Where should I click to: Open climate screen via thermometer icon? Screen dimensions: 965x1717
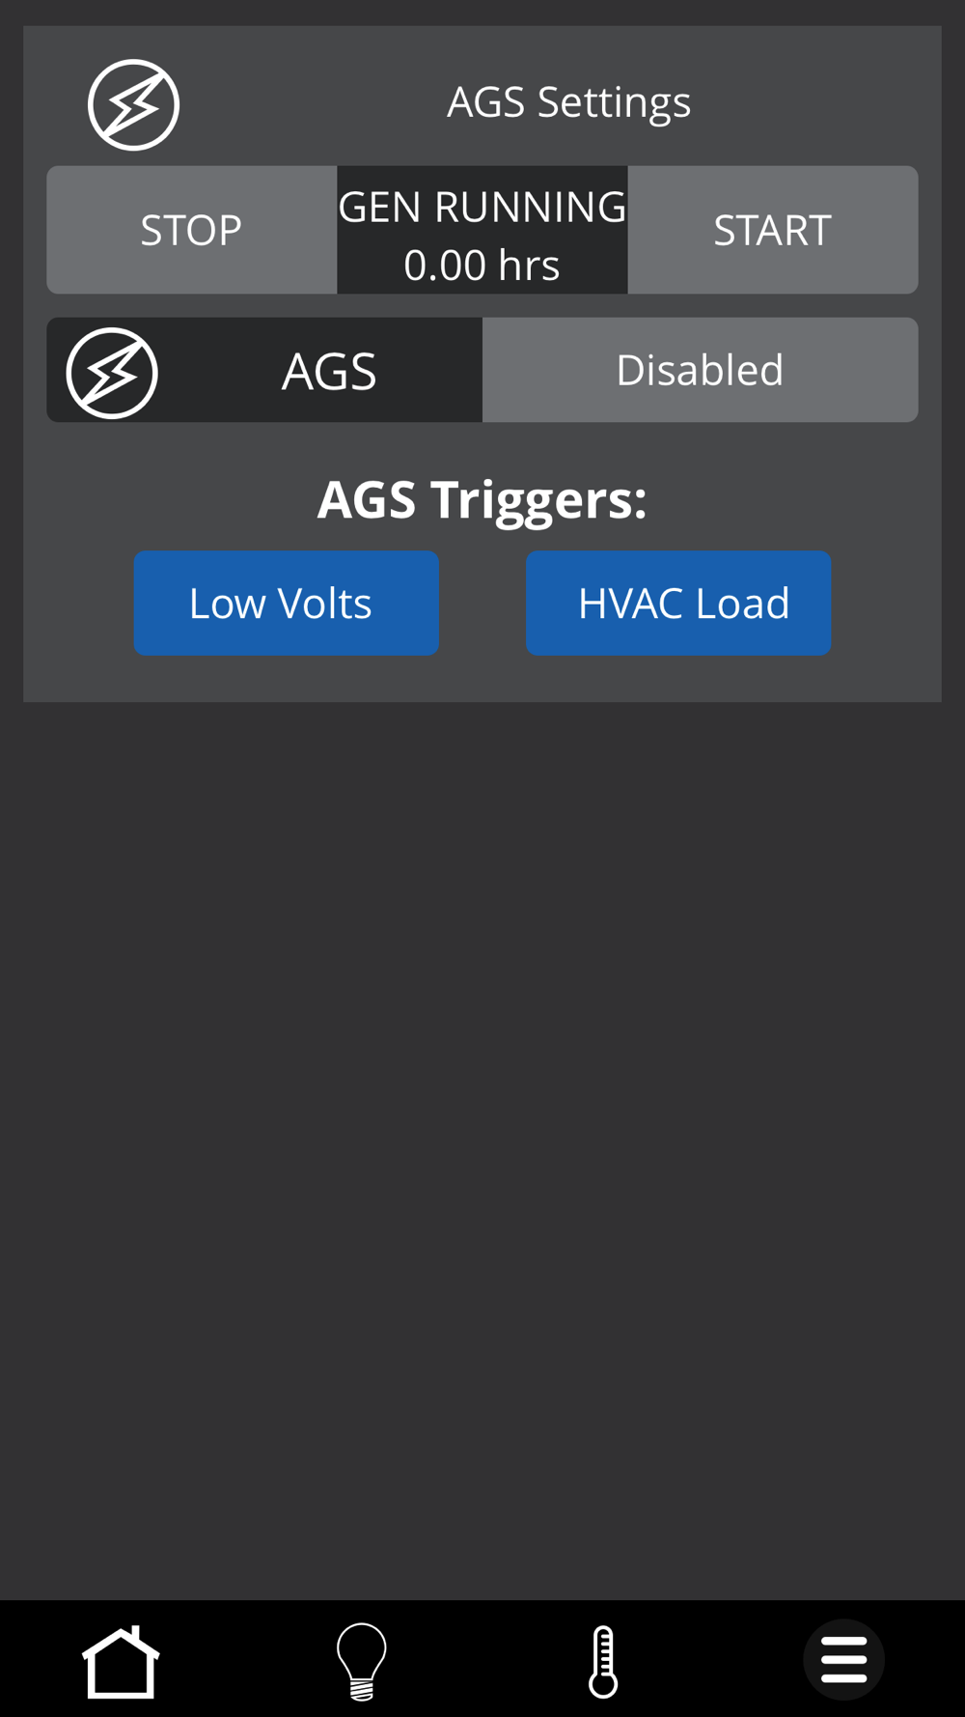[x=603, y=1661]
